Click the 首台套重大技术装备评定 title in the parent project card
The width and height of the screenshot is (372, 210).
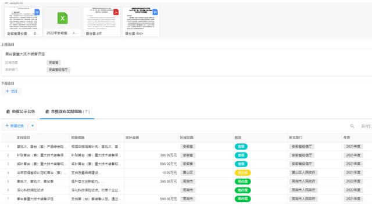point(25,54)
